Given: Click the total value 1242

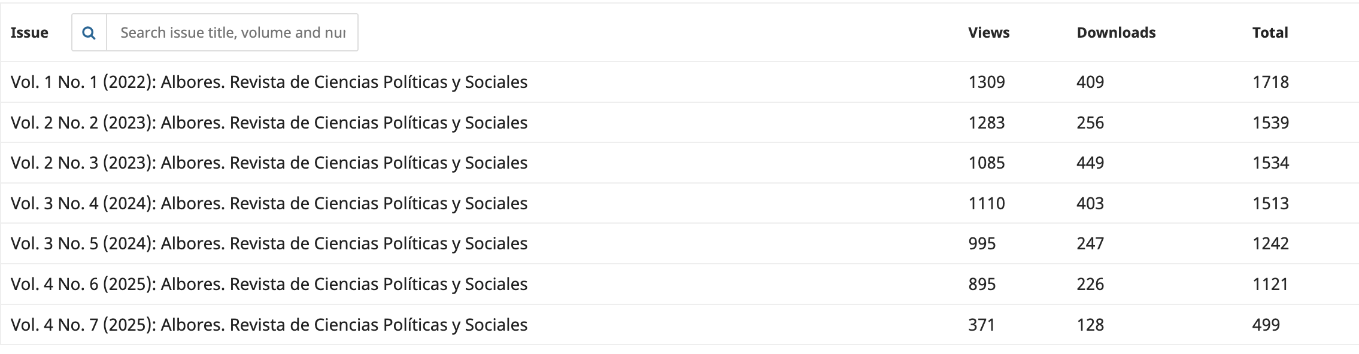Looking at the screenshot, I should 1270,243.
